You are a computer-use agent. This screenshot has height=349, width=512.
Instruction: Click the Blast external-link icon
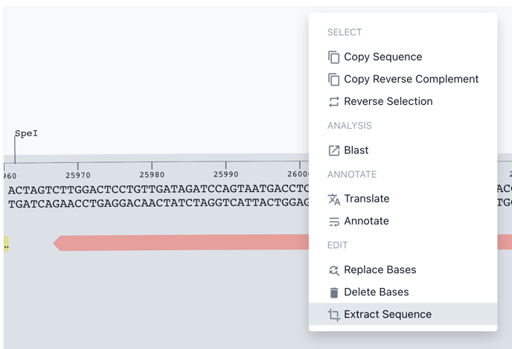tap(333, 150)
